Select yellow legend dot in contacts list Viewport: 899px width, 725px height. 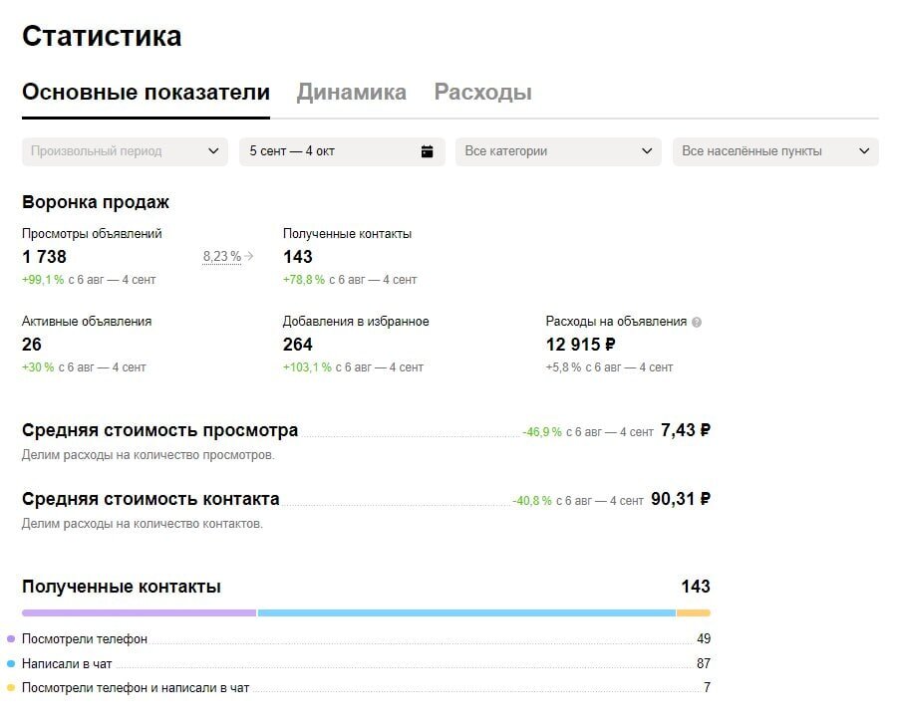tap(10, 685)
